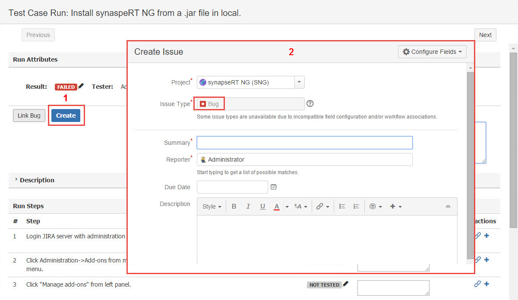Open the Project selection dropdown
This screenshot has height=300, width=518.
tap(300, 82)
